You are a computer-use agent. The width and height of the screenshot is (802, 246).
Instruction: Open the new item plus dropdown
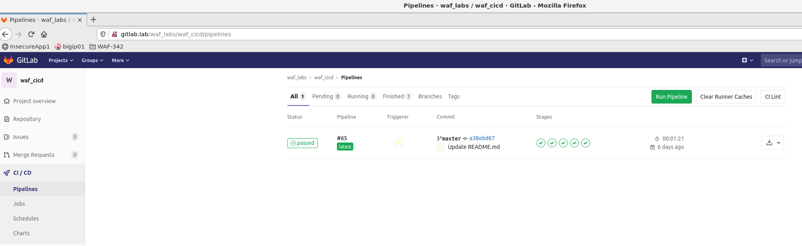click(x=748, y=60)
